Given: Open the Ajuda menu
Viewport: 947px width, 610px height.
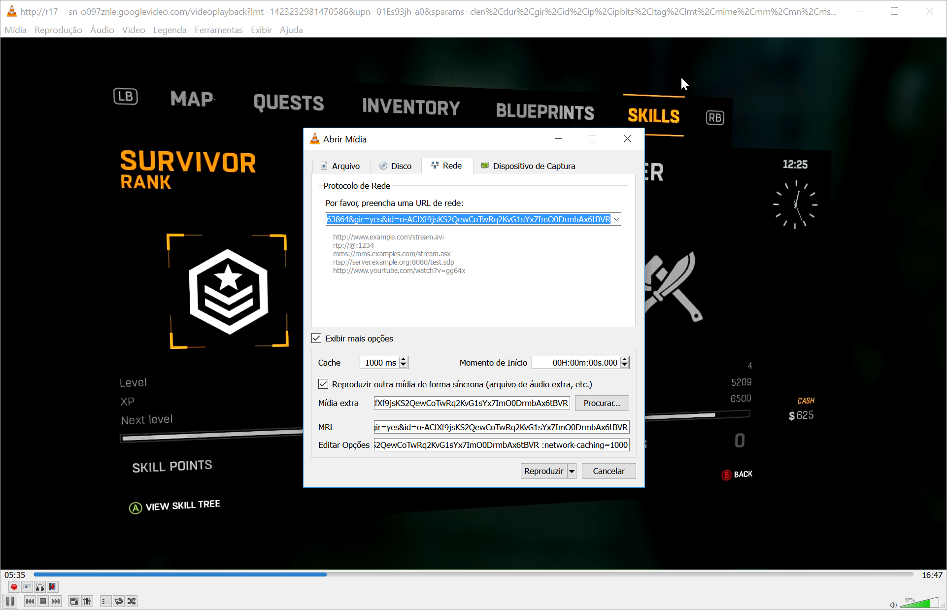Looking at the screenshot, I should (291, 30).
